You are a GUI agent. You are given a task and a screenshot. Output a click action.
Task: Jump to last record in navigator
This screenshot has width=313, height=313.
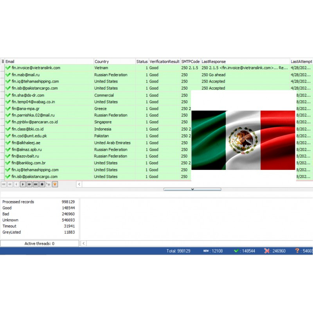(36, 184)
